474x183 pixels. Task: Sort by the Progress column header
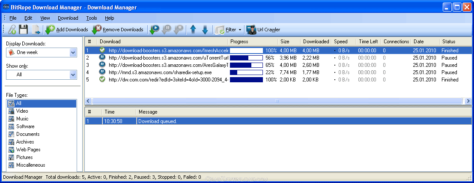point(253,42)
